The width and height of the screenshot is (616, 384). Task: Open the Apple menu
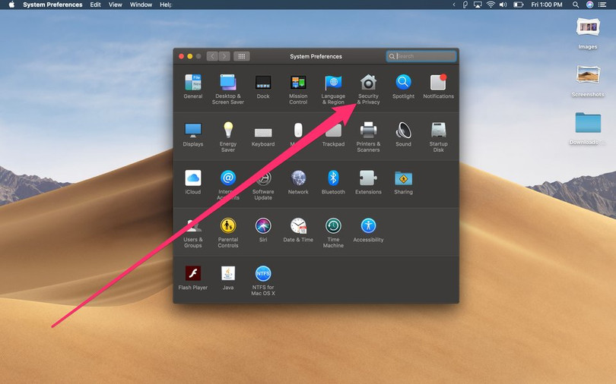11,5
